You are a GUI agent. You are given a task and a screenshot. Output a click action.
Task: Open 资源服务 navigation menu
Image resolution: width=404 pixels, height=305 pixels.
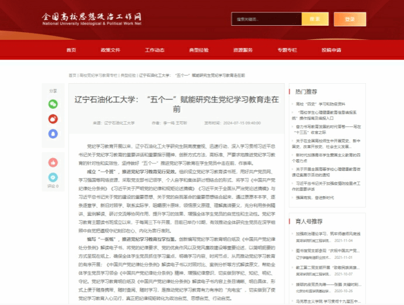click(x=242, y=50)
